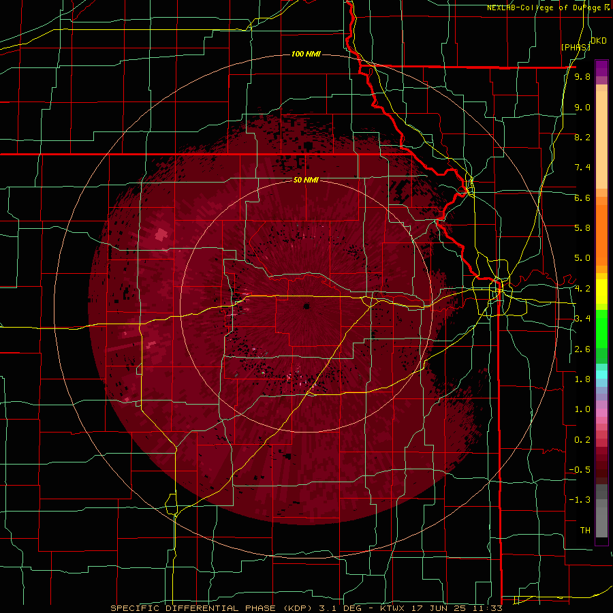Select the 0.2 value on the color scale
This screenshot has width=613, height=613.
(582, 440)
